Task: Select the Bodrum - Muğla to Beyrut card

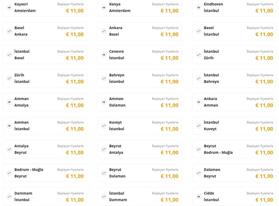Action: [44, 173]
